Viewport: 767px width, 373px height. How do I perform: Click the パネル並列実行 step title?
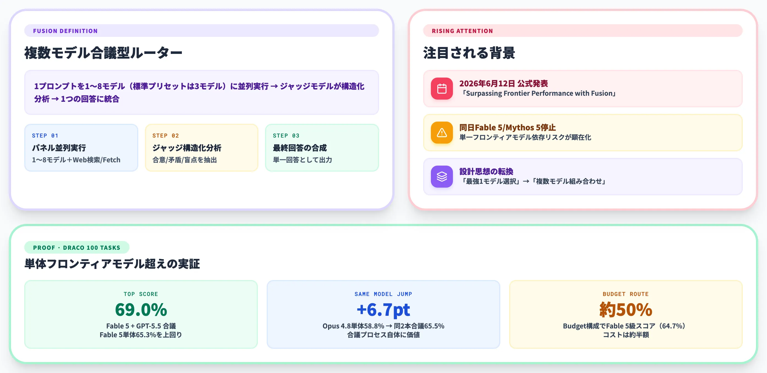click(x=59, y=148)
